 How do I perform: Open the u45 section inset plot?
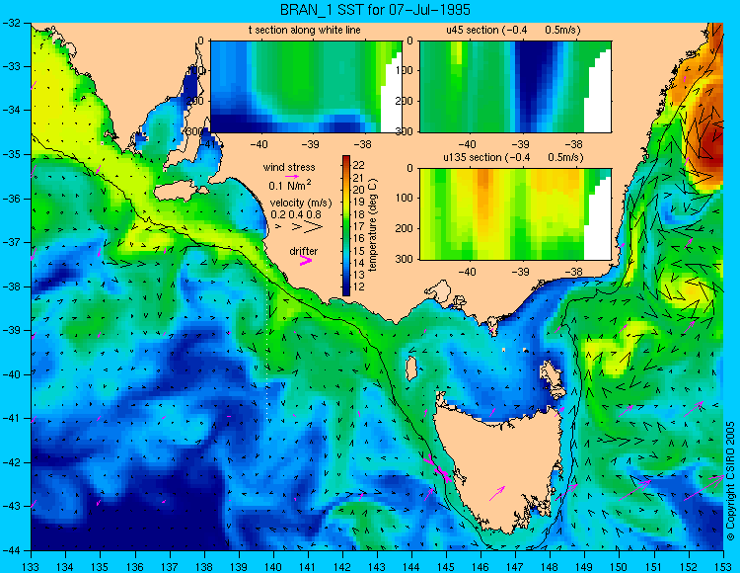coord(515,87)
